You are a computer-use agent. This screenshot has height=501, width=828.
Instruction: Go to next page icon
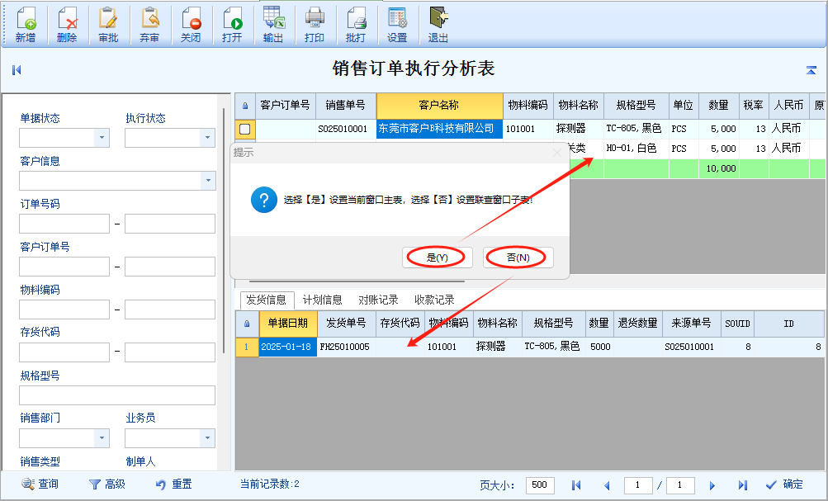click(712, 485)
